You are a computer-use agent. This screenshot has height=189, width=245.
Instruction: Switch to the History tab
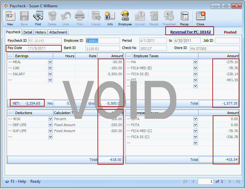tap(41, 32)
